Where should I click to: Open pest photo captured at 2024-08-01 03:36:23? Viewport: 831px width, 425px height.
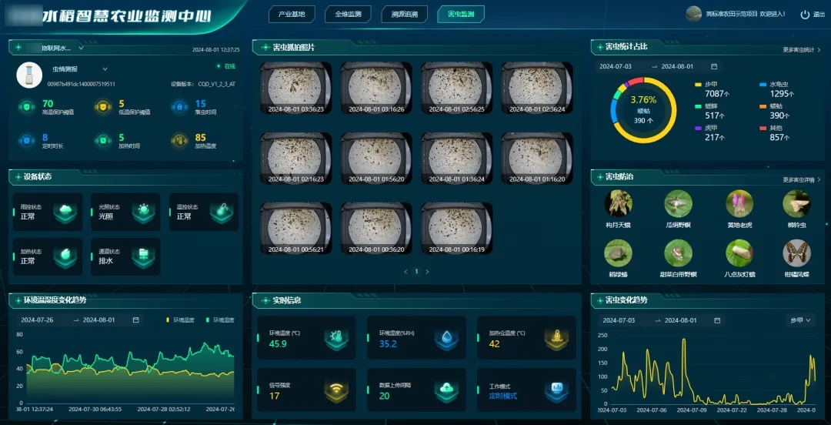click(x=296, y=88)
